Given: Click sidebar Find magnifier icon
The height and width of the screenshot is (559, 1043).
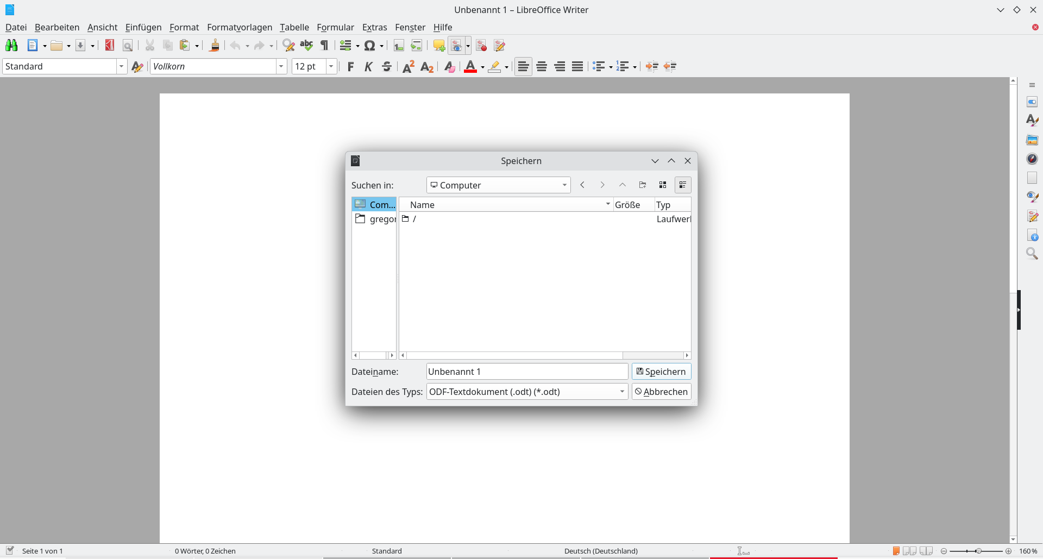Looking at the screenshot, I should 1032,254.
